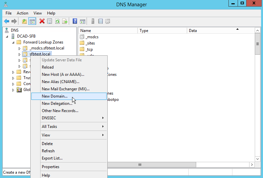Viewport: 263px width, 178px height.
Task: Sort by the Data column header
Action: click(x=221, y=31)
